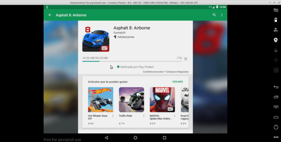Open Hot Wheels: Race Off thumbnail
This screenshot has width=281, height=142.
coord(101,100)
